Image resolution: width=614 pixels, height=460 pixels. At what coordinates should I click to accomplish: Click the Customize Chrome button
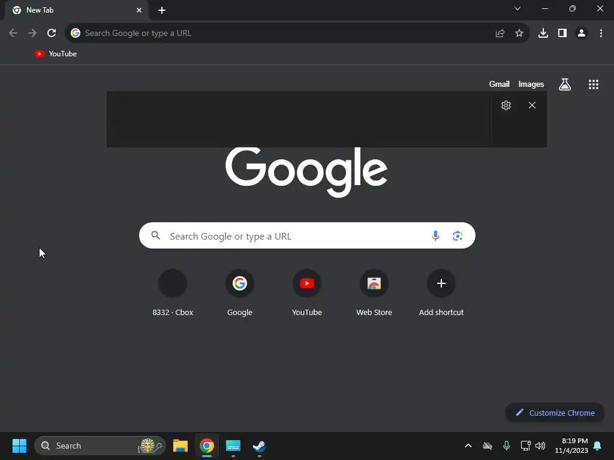coord(555,413)
